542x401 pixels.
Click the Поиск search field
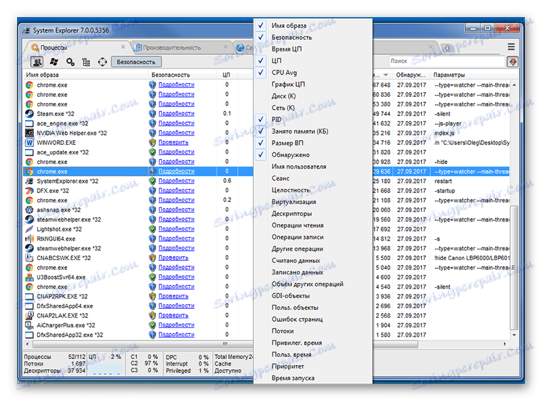point(447,61)
